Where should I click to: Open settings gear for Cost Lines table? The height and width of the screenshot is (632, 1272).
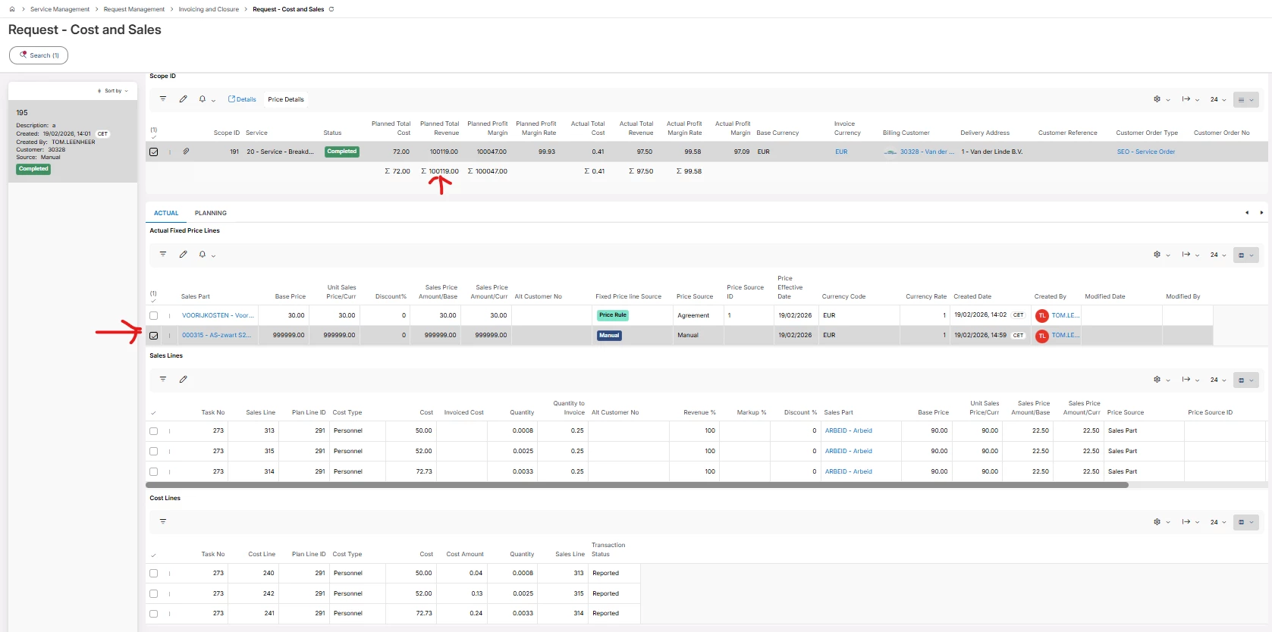(x=1157, y=522)
